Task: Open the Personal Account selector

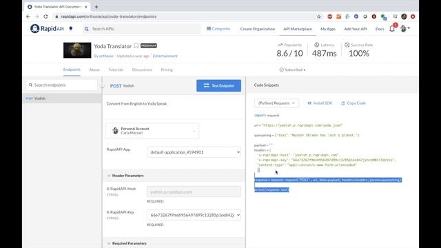Action: click(x=152, y=131)
